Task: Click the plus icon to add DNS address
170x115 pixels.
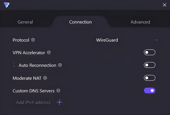Action: [59, 102]
